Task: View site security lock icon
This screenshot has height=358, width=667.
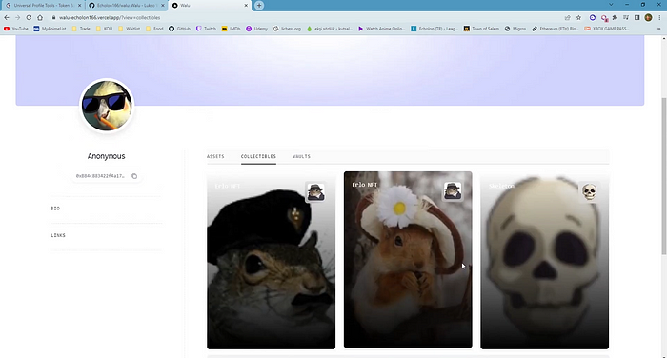Action: click(x=54, y=17)
